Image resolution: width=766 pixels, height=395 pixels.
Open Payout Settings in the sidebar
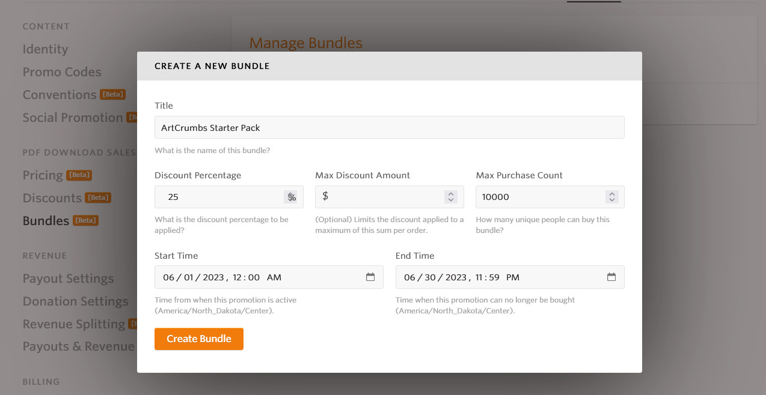tap(68, 279)
